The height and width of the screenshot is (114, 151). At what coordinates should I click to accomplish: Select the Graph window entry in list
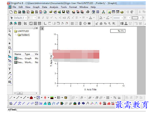point(26,58)
